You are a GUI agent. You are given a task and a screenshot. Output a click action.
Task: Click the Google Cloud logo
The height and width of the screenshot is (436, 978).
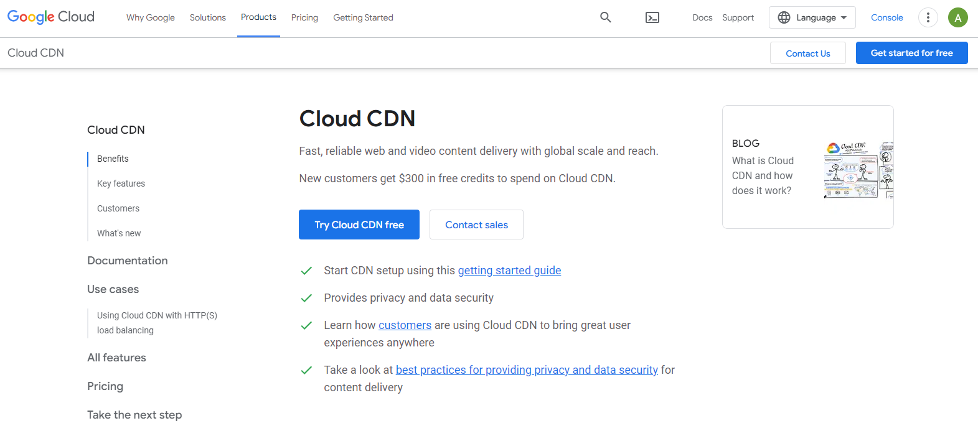pyautogui.click(x=51, y=17)
